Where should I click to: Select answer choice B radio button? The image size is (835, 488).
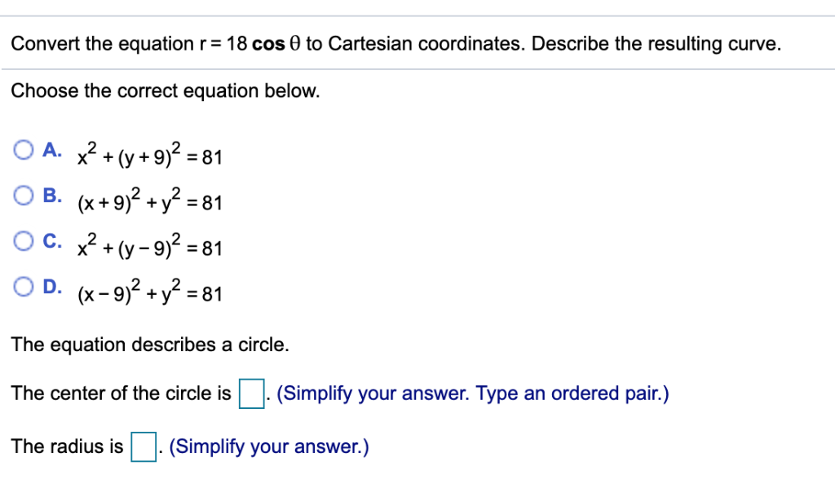(24, 195)
